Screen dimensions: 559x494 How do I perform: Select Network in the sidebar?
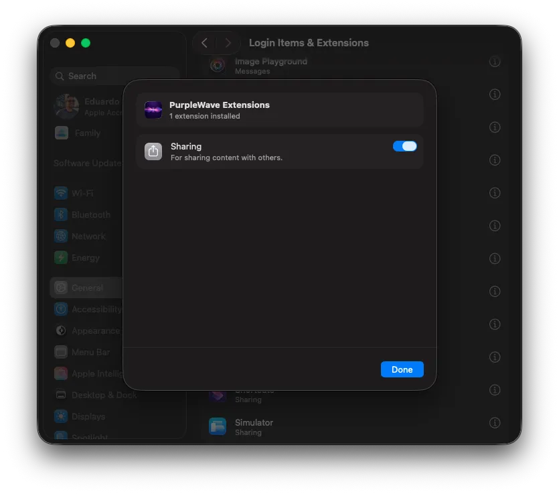click(87, 237)
